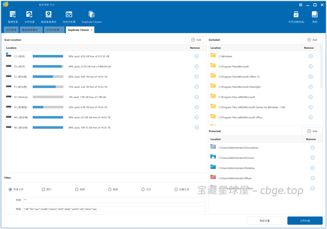This screenshot has height=229, width=327.
Task: Open the 分区恢复 (Partition Recovery) tool
Action: click(x=29, y=17)
